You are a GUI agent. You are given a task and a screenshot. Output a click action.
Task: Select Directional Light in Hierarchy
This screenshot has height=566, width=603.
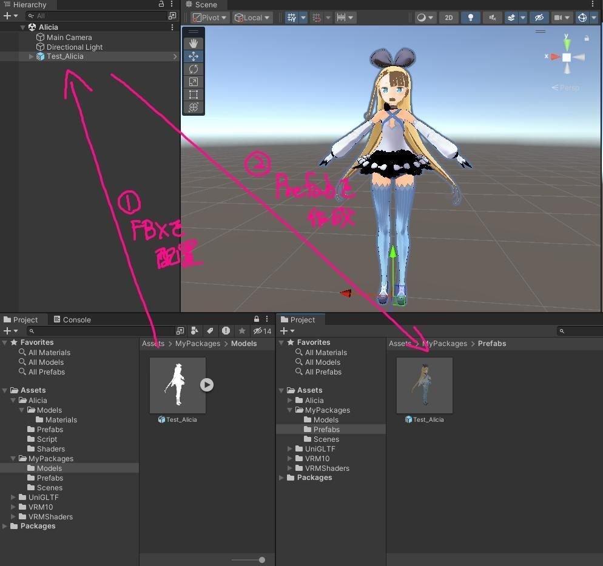(74, 47)
